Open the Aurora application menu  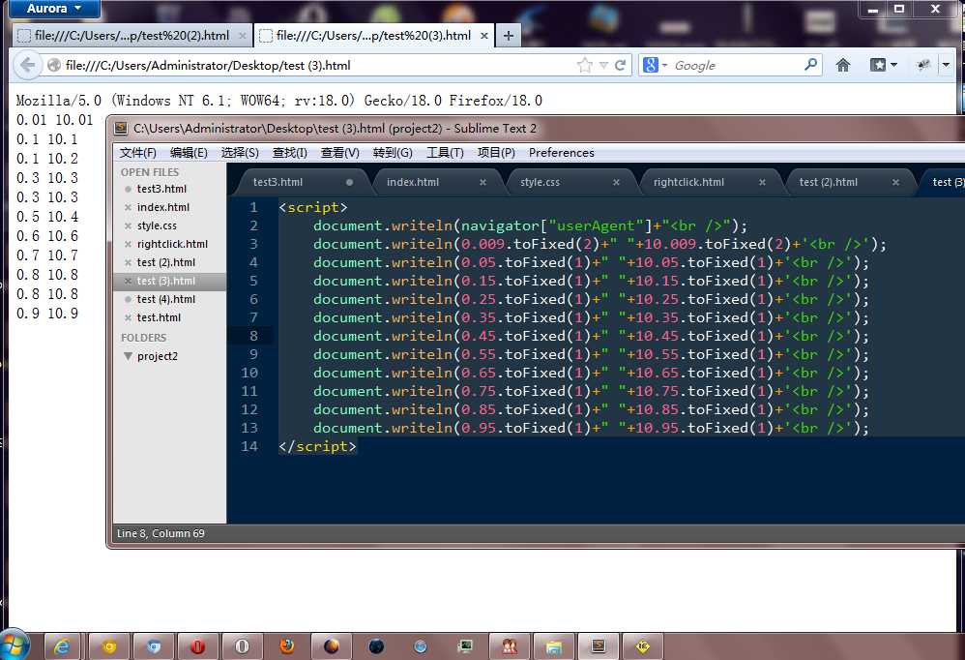53,9
